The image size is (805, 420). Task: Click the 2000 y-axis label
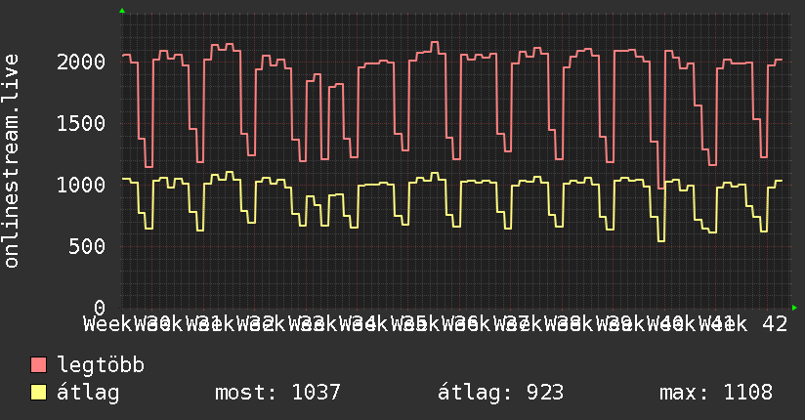[81, 63]
